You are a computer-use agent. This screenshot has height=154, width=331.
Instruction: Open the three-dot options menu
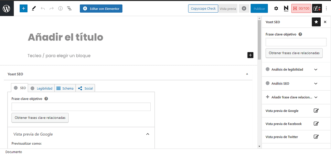tap(326, 8)
